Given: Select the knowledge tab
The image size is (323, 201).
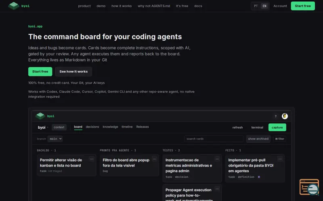Looking at the screenshot, I should click(110, 127).
